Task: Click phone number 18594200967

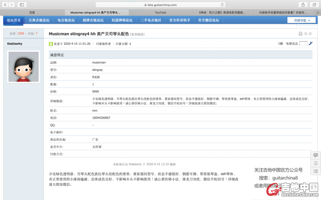Action: click(x=101, y=118)
